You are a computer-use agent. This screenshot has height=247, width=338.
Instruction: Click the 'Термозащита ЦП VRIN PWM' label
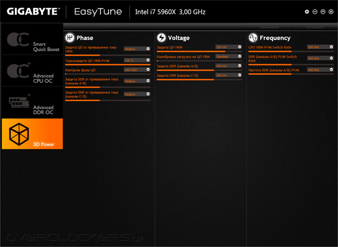(x=87, y=61)
